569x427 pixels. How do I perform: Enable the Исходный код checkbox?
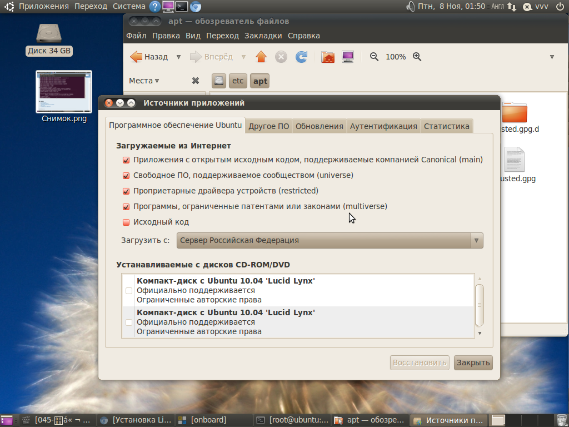click(x=126, y=222)
